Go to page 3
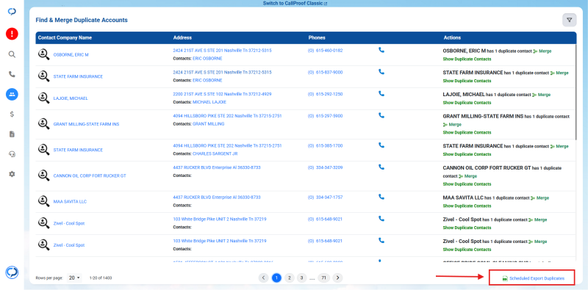Viewport: 588px width, 290px height. tap(301, 278)
